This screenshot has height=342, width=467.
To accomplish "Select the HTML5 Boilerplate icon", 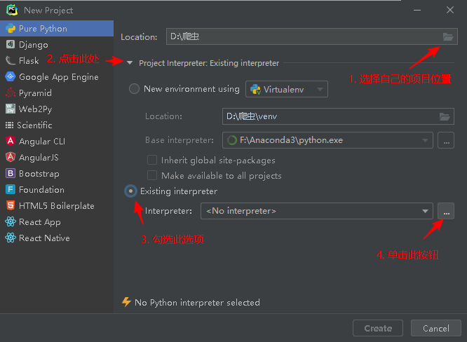I will coord(11,206).
